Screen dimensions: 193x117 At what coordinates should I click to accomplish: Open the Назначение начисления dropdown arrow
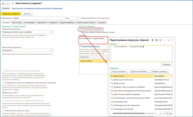(x=52, y=32)
